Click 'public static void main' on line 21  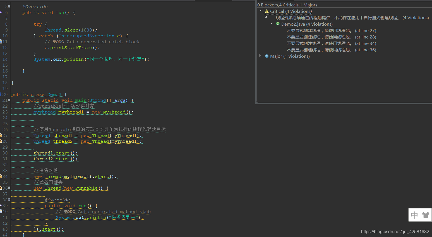(54, 100)
